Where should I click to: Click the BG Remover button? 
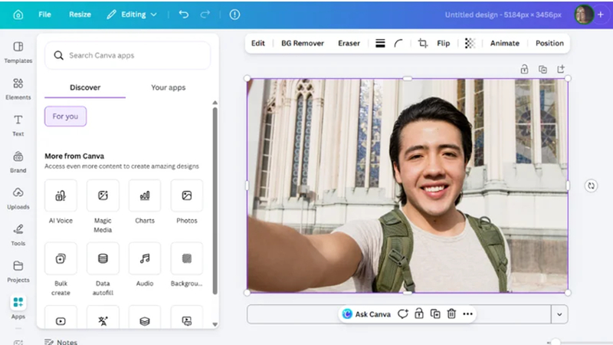(x=303, y=43)
